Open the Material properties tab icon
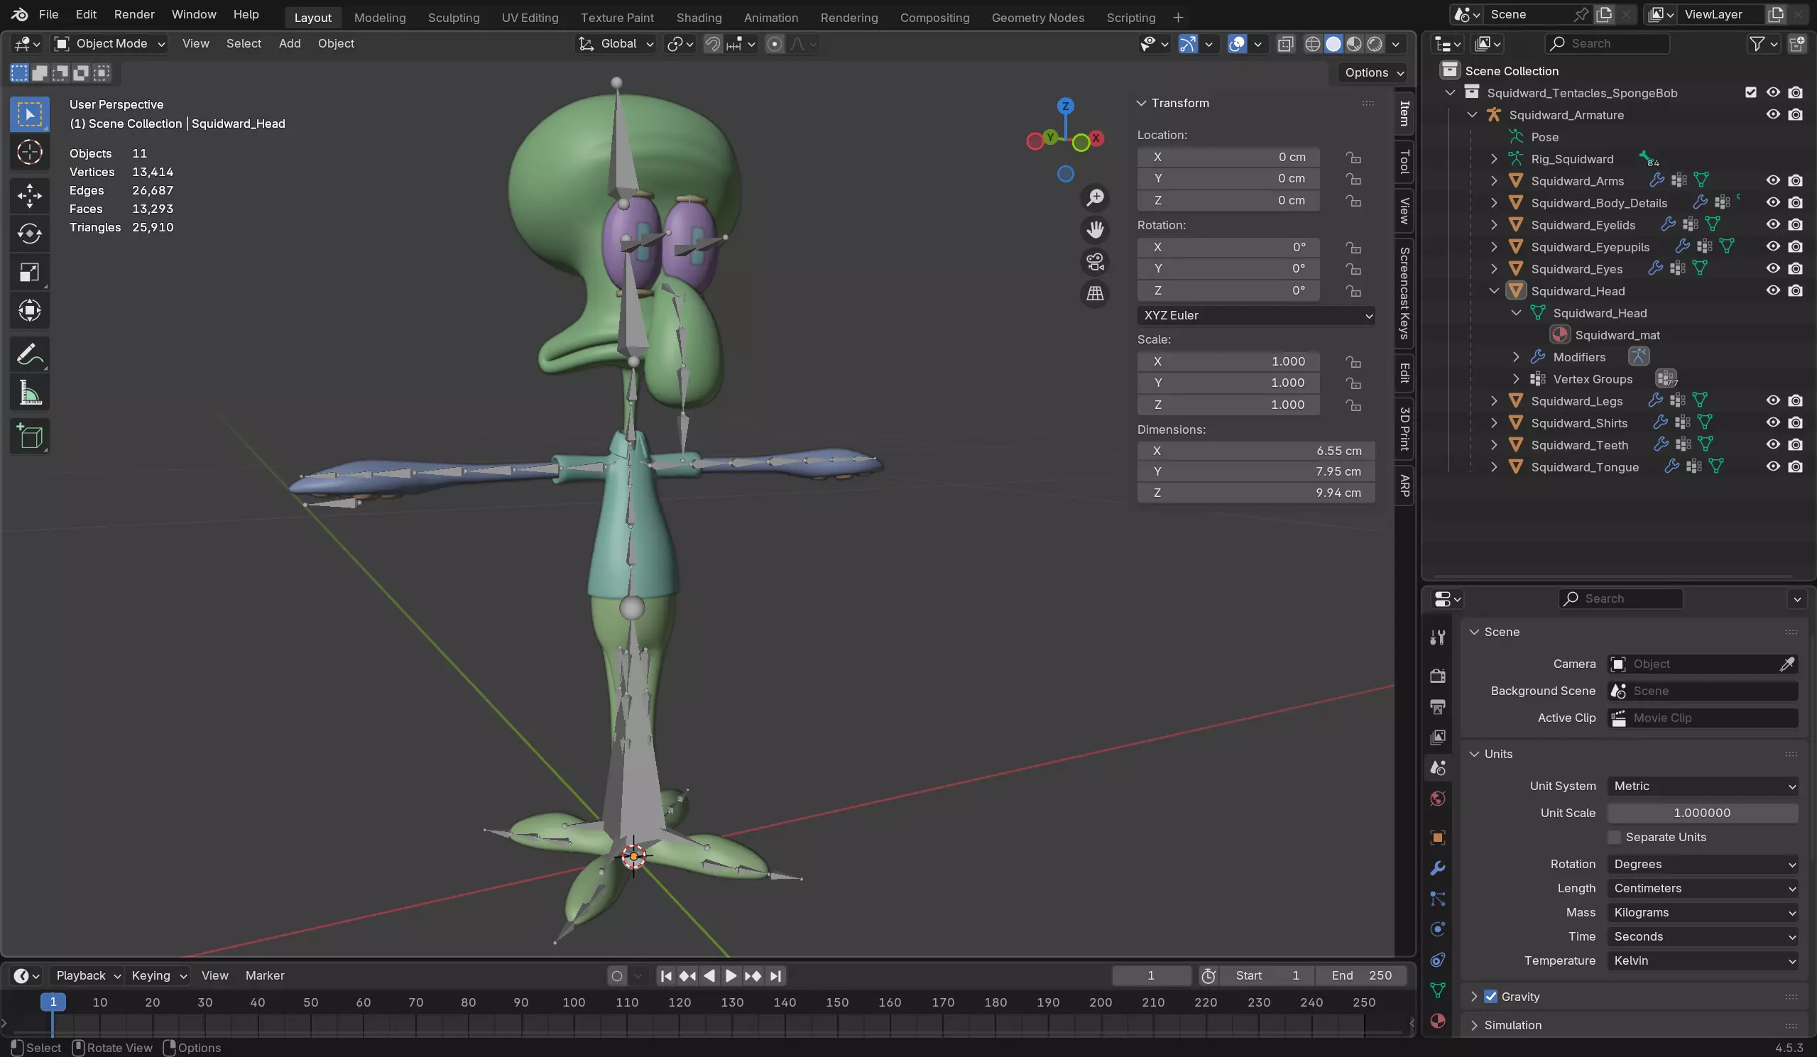The image size is (1817, 1057). [1438, 1020]
